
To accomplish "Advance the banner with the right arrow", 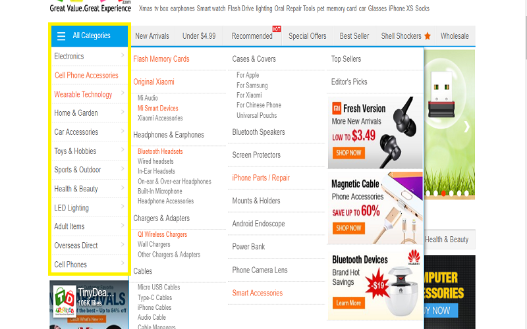I will [466, 126].
